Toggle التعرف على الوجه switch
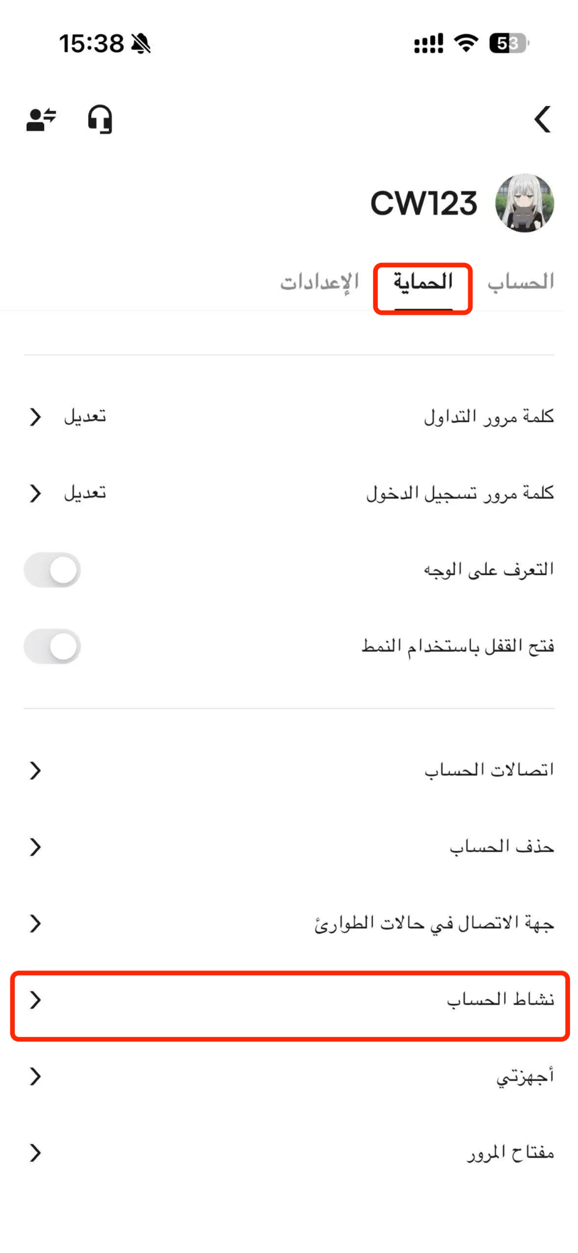 pyautogui.click(x=52, y=570)
